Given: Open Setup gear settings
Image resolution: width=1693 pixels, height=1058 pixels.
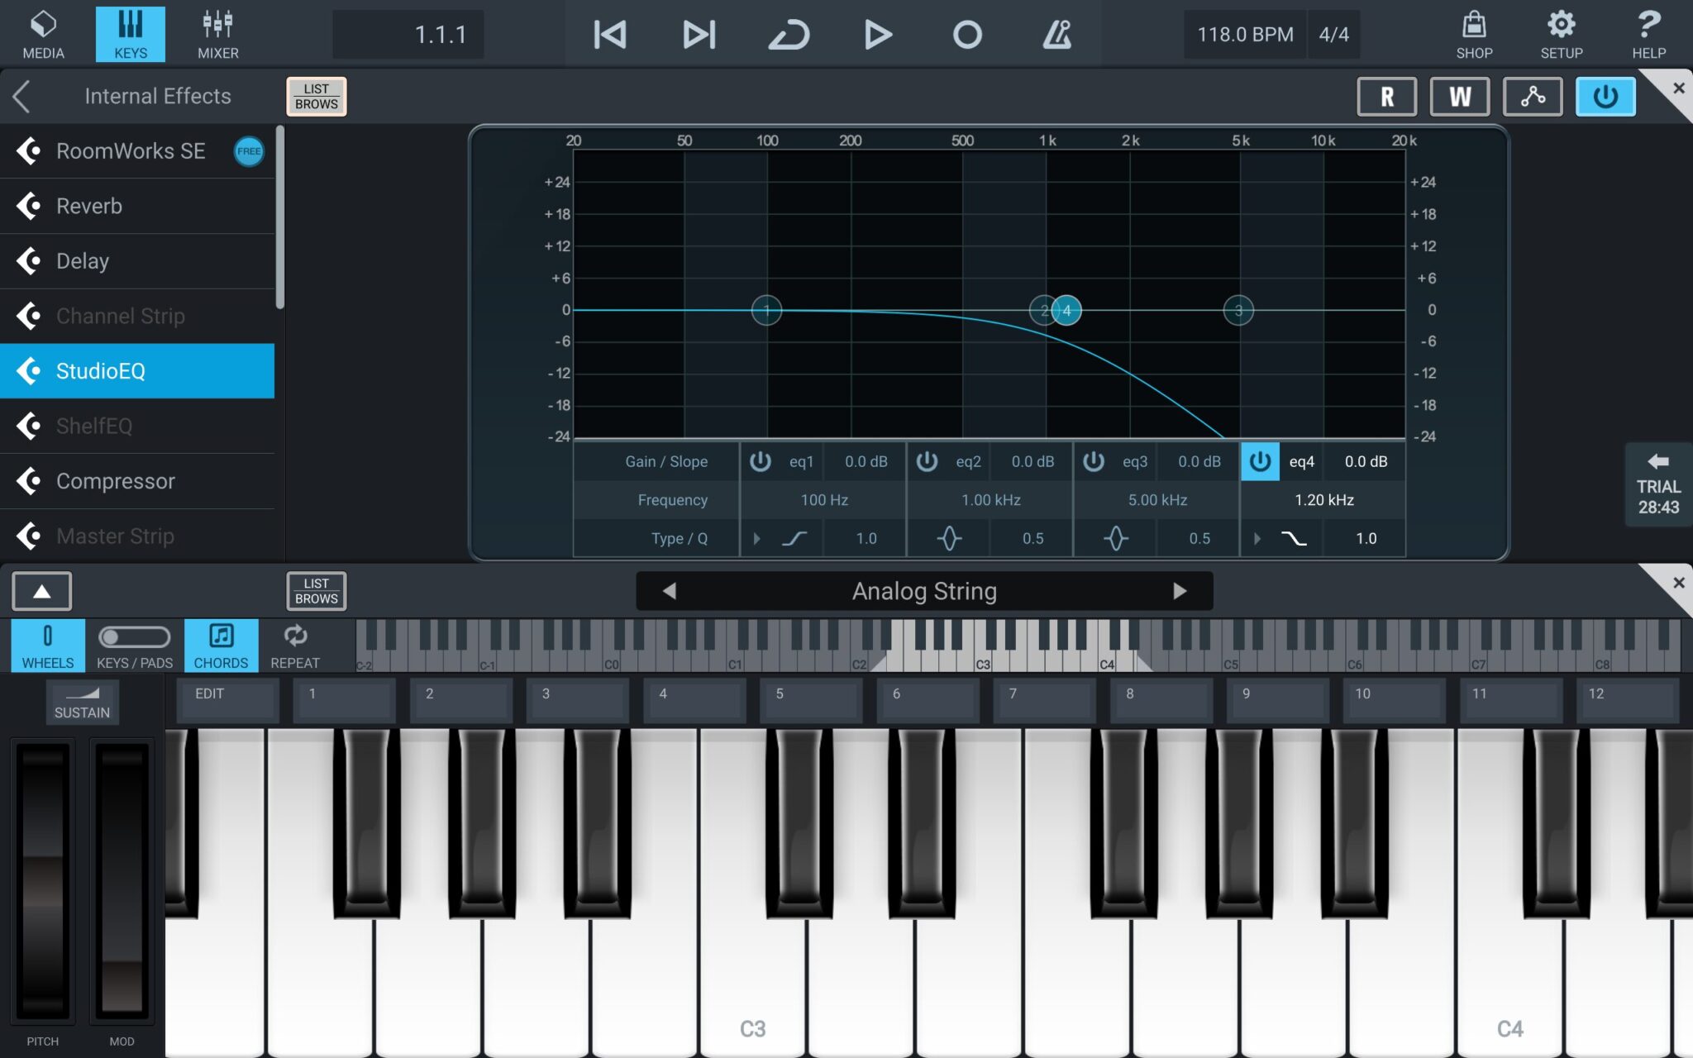Looking at the screenshot, I should (x=1561, y=34).
